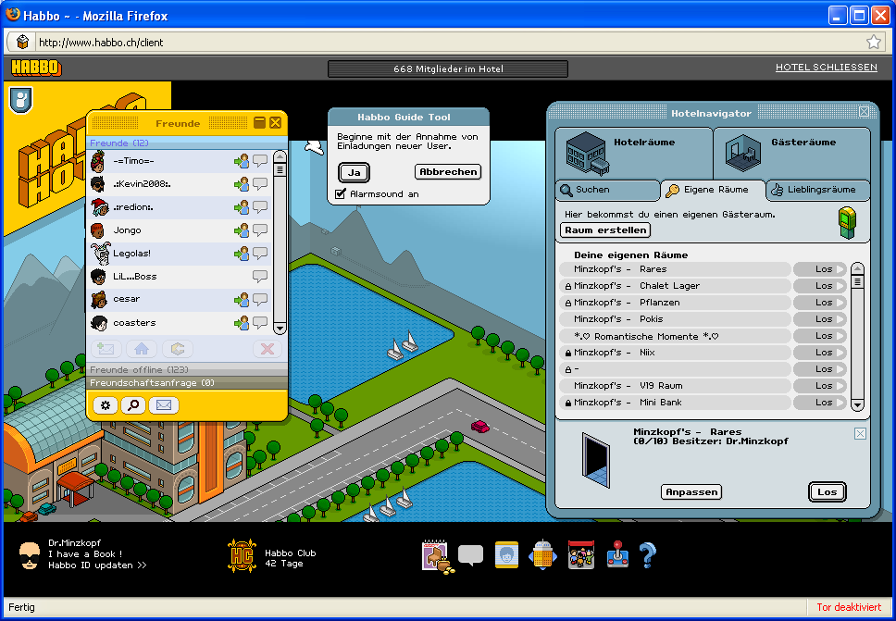Screen dimensions: 896x621
Task: Click Ja in Habbo Guide Tool
Action: pyautogui.click(x=354, y=172)
